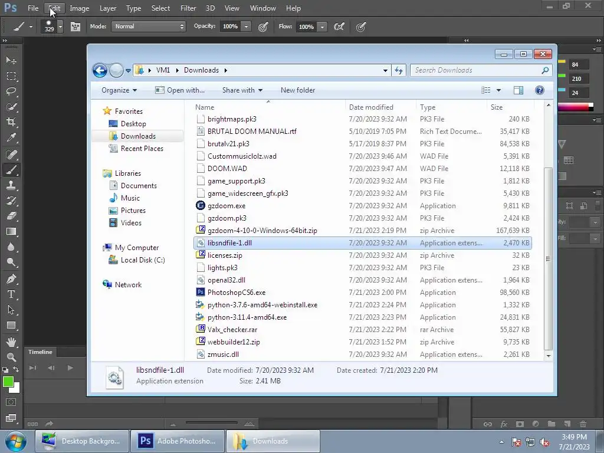Toggle the Brush panel button

tap(75, 27)
